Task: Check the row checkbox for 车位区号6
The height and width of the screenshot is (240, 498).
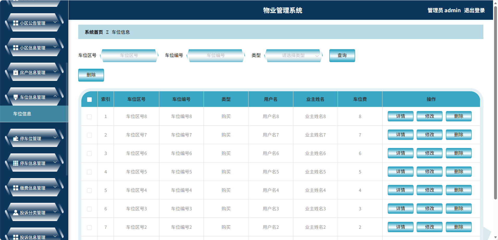Action: pyautogui.click(x=89, y=154)
